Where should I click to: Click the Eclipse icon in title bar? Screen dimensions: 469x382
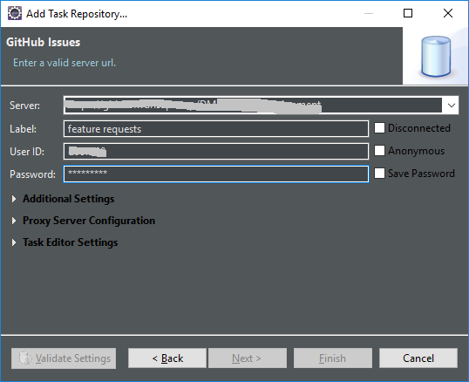click(15, 13)
